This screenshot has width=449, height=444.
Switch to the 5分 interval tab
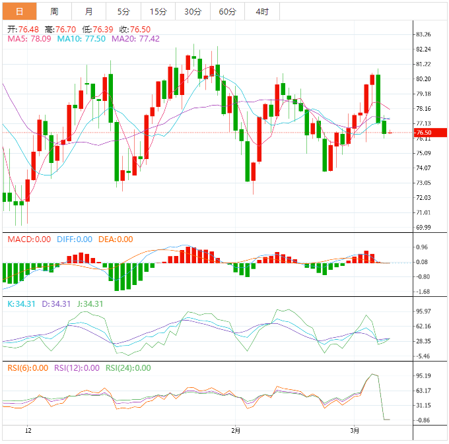click(x=123, y=11)
